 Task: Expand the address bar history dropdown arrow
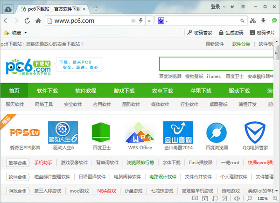pyautogui.click(x=149, y=21)
